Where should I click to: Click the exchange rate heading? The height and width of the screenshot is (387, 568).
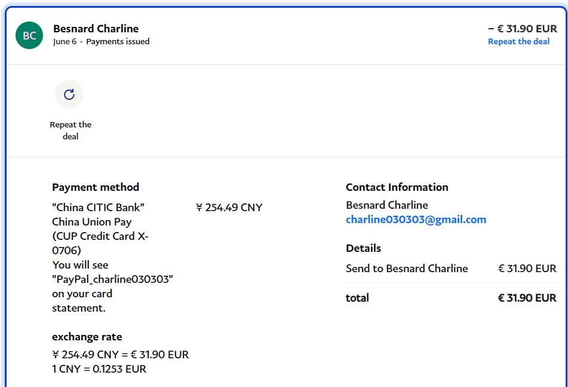(87, 337)
